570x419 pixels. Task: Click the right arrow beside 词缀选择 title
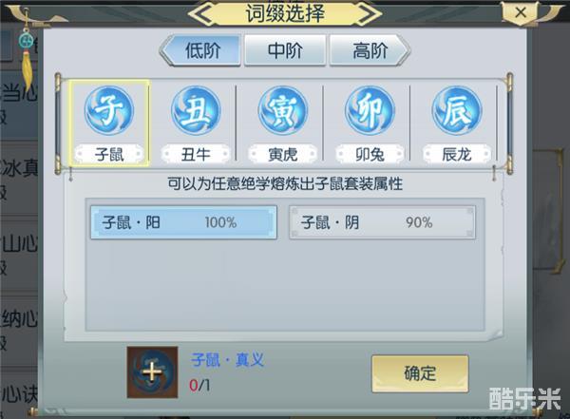[x=367, y=14]
